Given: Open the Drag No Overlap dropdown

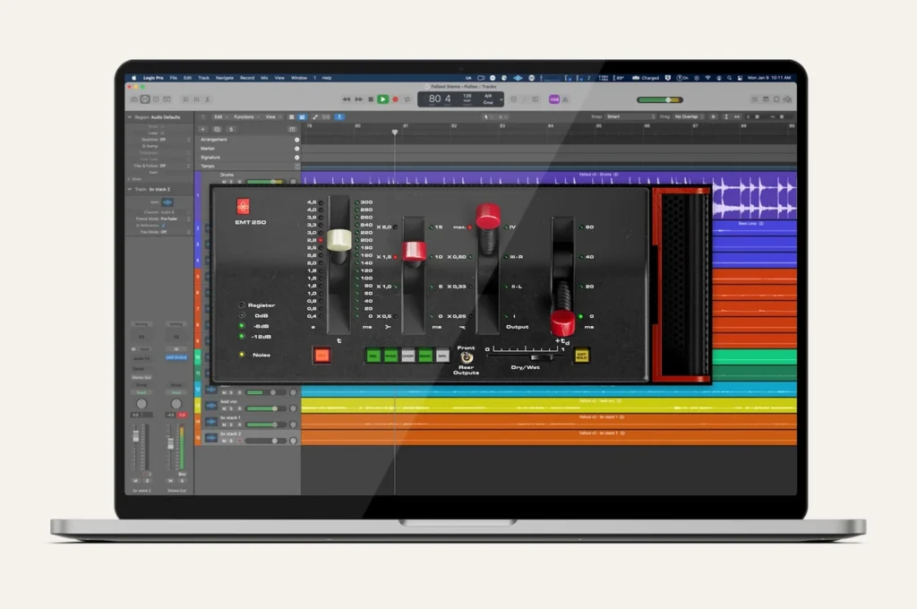Looking at the screenshot, I should [690, 117].
